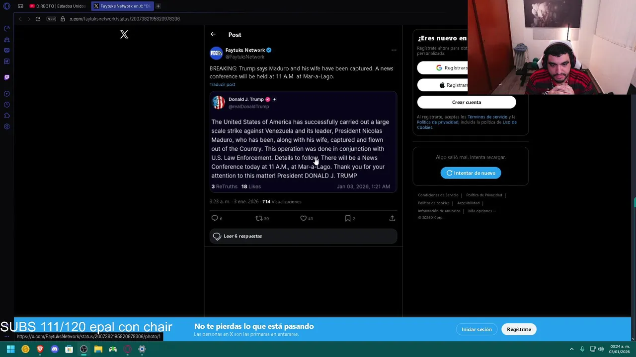Switch to the DIRECTO YouTube tab
636x357 pixels.
[x=58, y=6]
